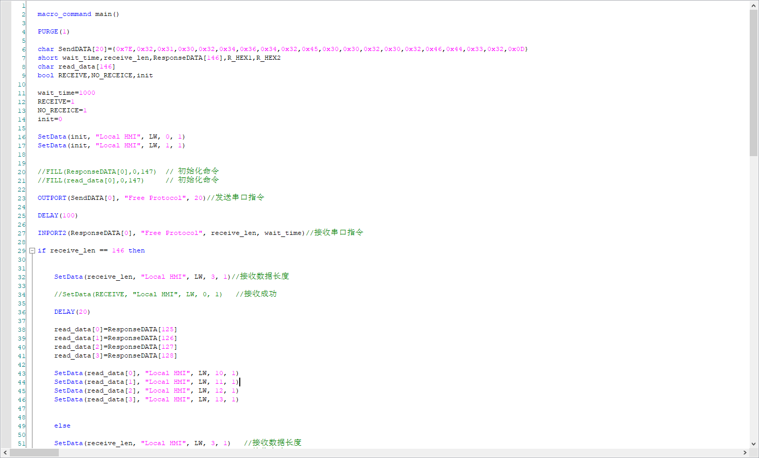Click the horizontal scrollbar left arrow
The image size is (759, 458).
click(x=5, y=453)
